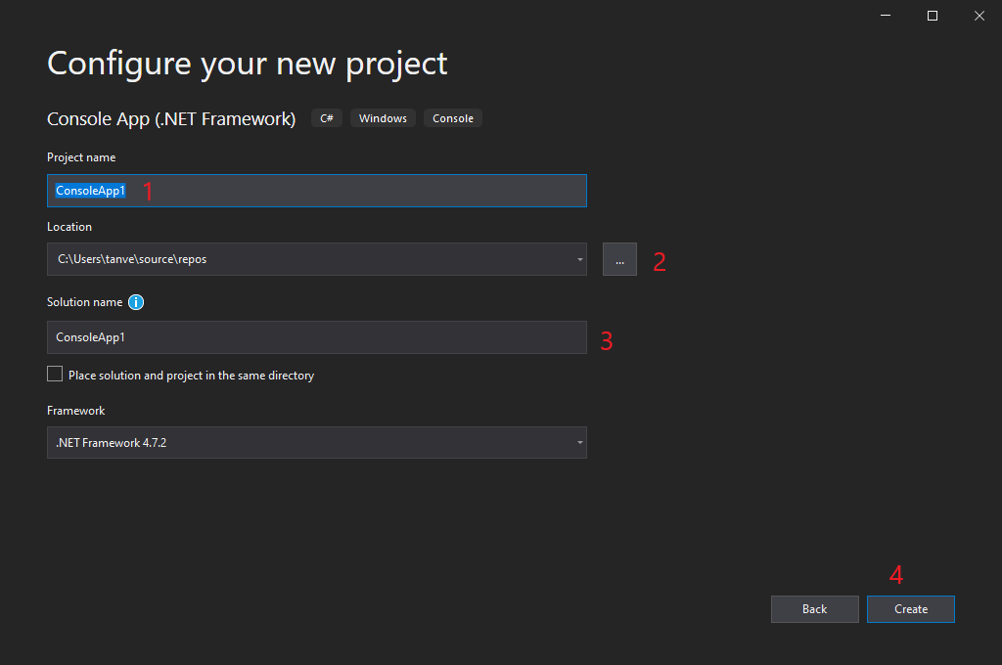
Task: Open the Location browse (...) button
Action: click(619, 260)
